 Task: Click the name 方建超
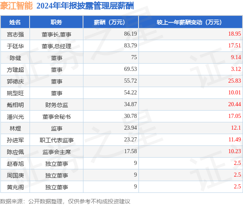point(15,70)
